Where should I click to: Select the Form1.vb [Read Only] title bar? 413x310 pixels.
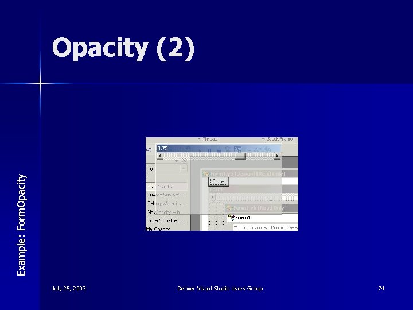pos(262,208)
